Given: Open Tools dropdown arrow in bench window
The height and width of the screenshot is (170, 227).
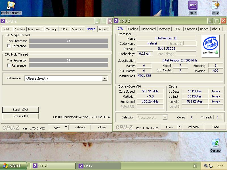Looking at the screenshot, I should pos(66,127).
